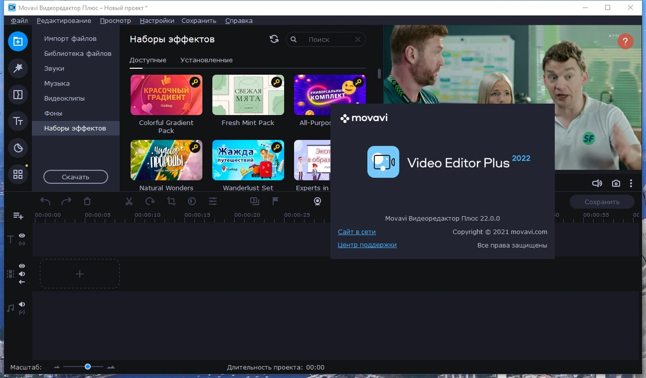Click the zoom out timeline icon
This screenshot has width=646, height=378.
(57, 367)
